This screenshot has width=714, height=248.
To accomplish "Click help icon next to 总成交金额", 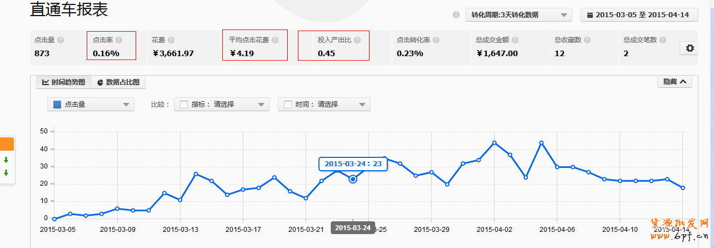I will tap(516, 40).
